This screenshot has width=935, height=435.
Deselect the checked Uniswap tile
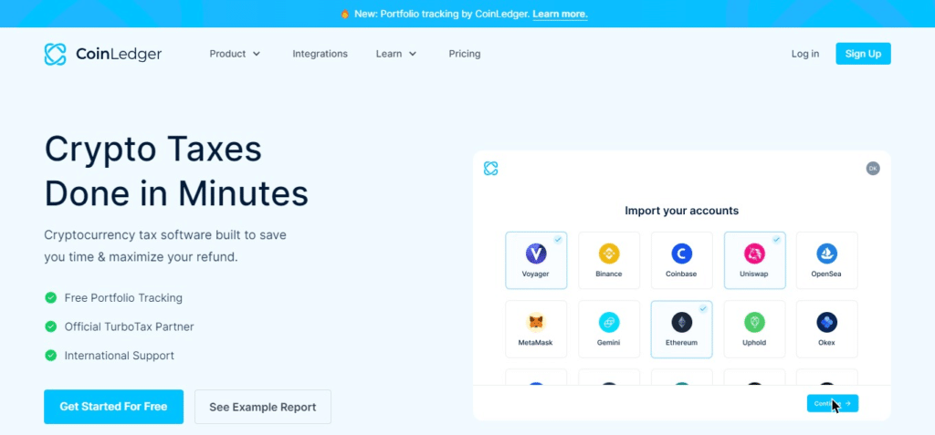754,260
